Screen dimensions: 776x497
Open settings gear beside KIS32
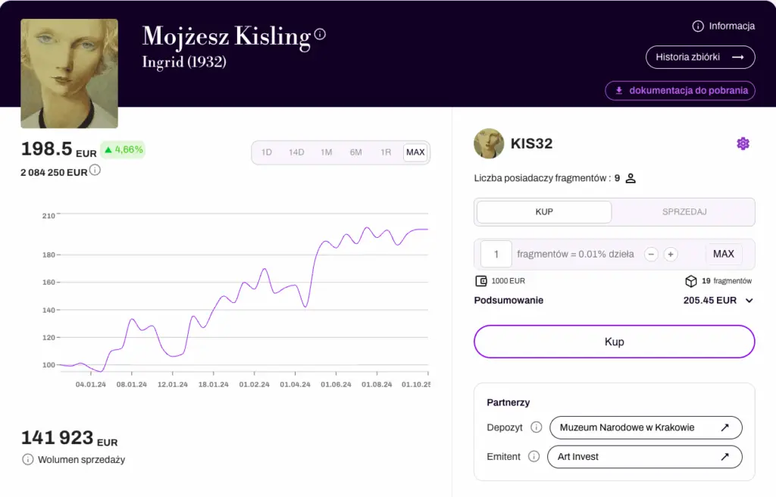[743, 144]
